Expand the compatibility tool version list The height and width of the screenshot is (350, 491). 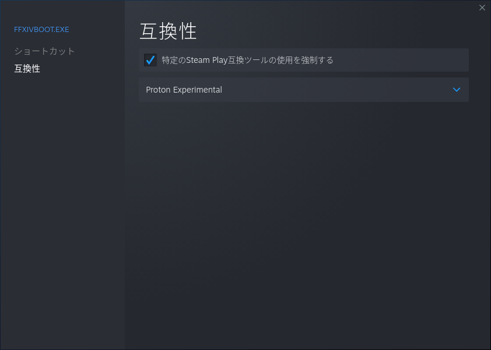[x=304, y=90]
